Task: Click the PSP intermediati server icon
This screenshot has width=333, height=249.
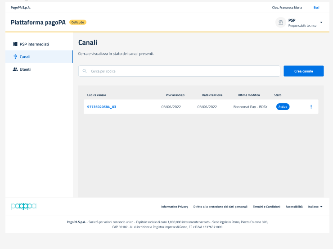Action: (x=15, y=44)
